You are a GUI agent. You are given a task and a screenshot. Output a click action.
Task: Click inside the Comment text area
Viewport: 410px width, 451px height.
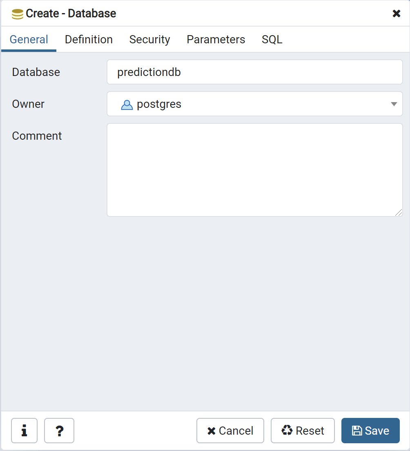tap(254, 170)
